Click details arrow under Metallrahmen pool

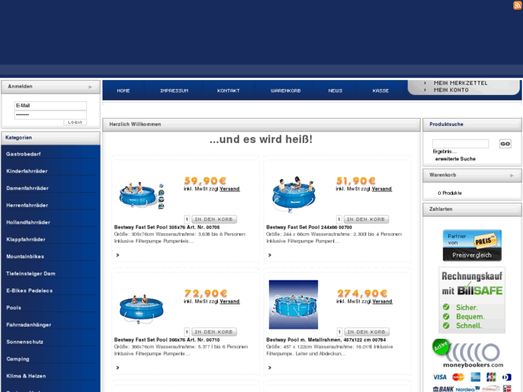pyautogui.click(x=270, y=368)
